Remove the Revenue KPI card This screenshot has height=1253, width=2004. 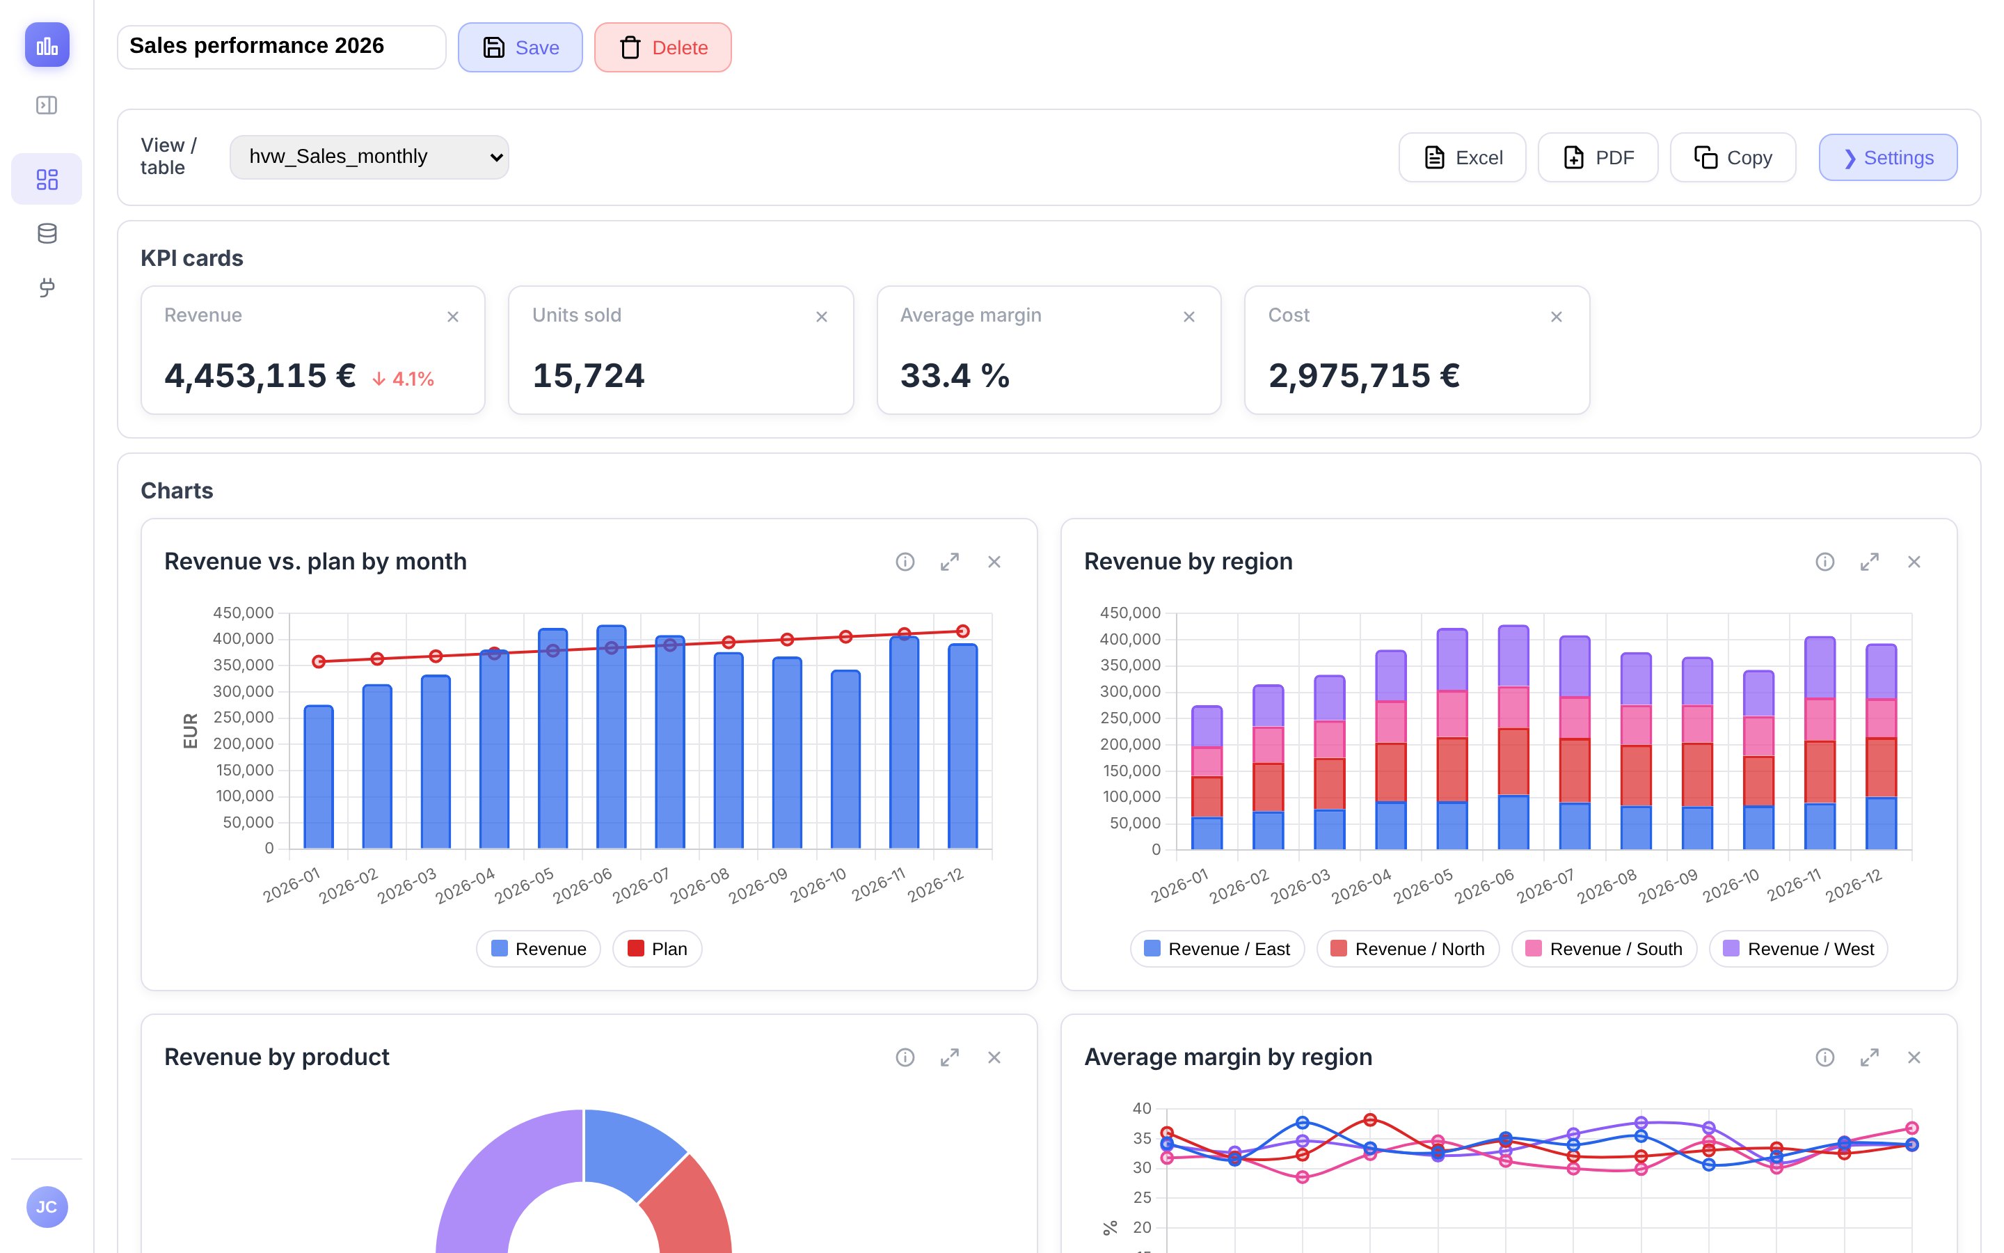tap(453, 317)
